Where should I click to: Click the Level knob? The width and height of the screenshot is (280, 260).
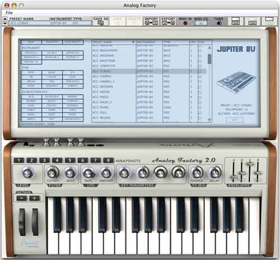[27, 173]
